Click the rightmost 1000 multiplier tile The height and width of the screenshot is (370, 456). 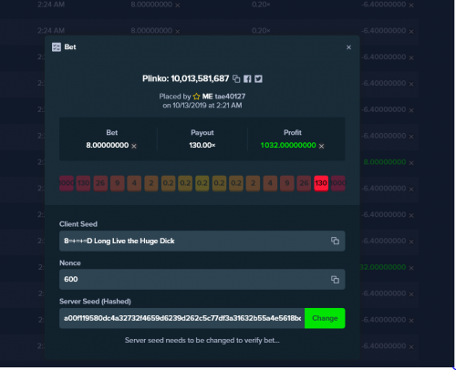pos(338,183)
